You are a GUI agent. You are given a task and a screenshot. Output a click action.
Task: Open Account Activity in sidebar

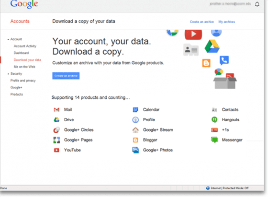tap(25, 46)
